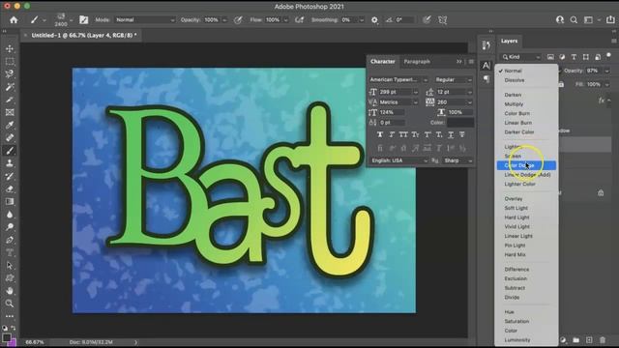Toggle adjustment layer filter icon
The width and height of the screenshot is (619, 348).
coord(562,57)
